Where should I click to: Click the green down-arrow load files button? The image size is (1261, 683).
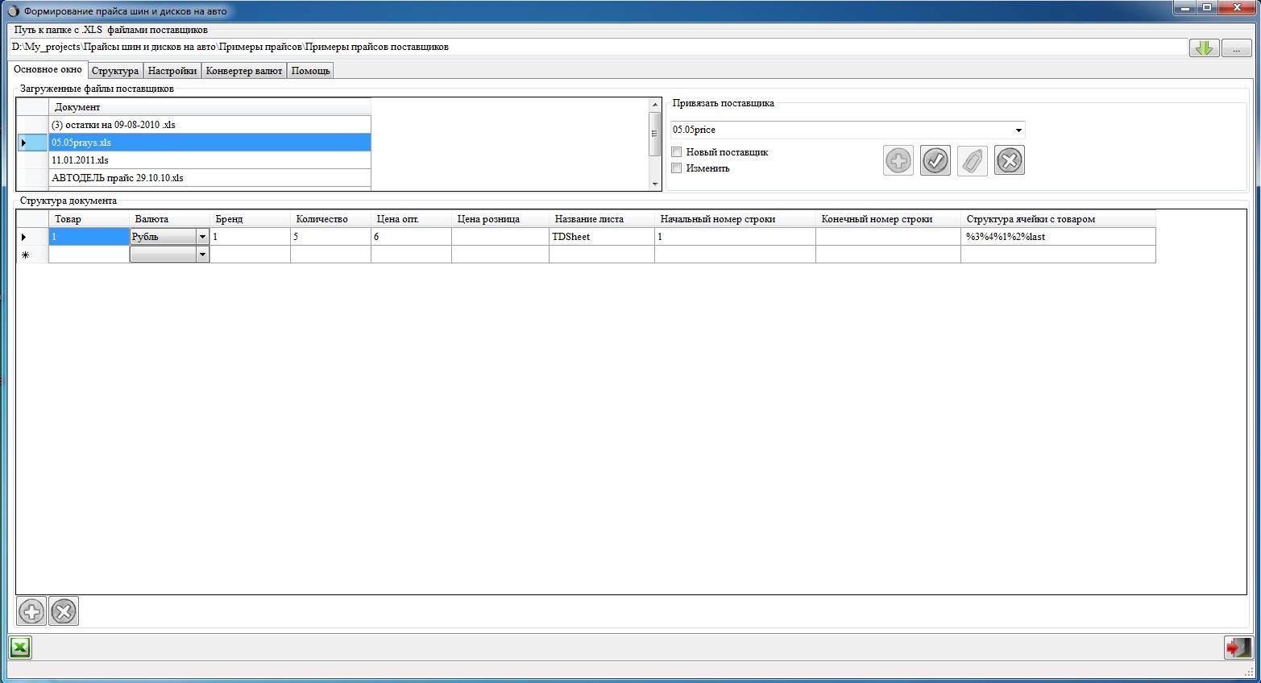coord(1204,48)
